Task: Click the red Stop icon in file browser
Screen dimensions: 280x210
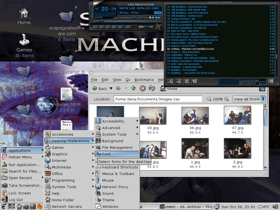Action: 142,88
